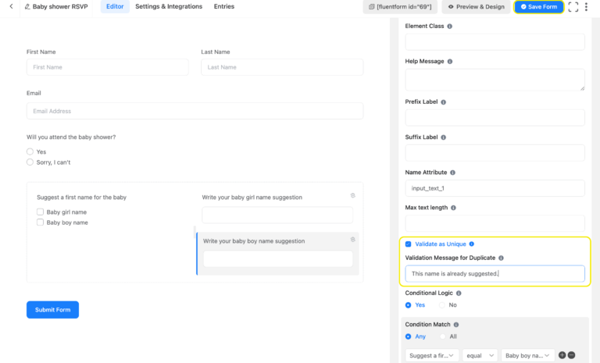Click the Preview & Design button
This screenshot has height=363, width=600.
(475, 7)
